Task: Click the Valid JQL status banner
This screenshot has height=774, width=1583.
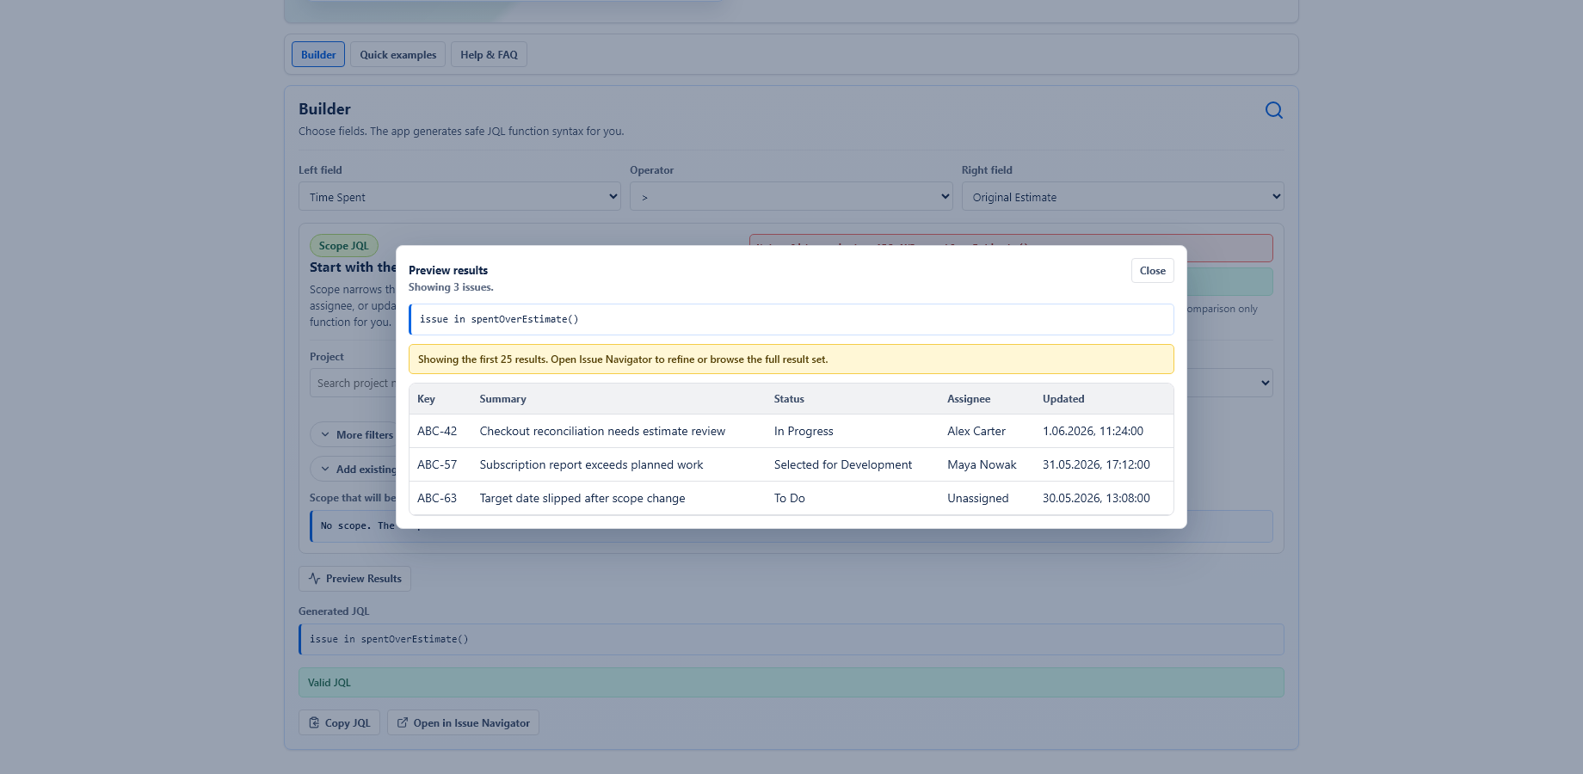Action: click(x=791, y=683)
